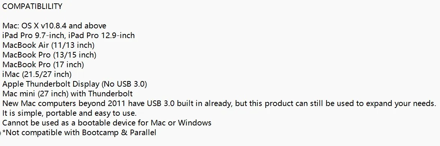Screen dimensions: 440x146
Task: Click MacBook Pro (17 inch) line
Action: pos(43,65)
